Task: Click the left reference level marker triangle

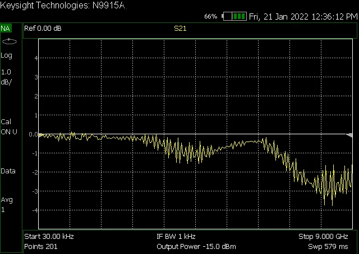Action: pos(41,135)
